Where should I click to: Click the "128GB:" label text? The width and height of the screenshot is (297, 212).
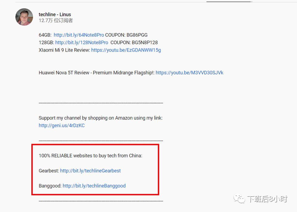tap(46, 43)
